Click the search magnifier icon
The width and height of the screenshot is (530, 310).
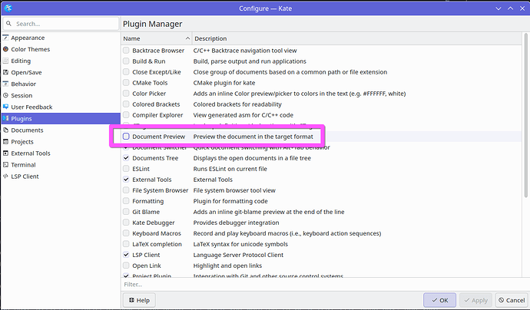(x=8, y=24)
